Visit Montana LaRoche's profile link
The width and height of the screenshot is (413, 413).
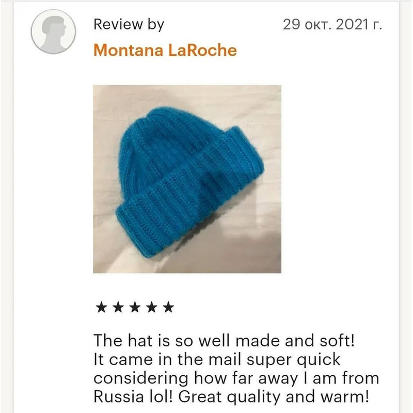[x=165, y=50]
